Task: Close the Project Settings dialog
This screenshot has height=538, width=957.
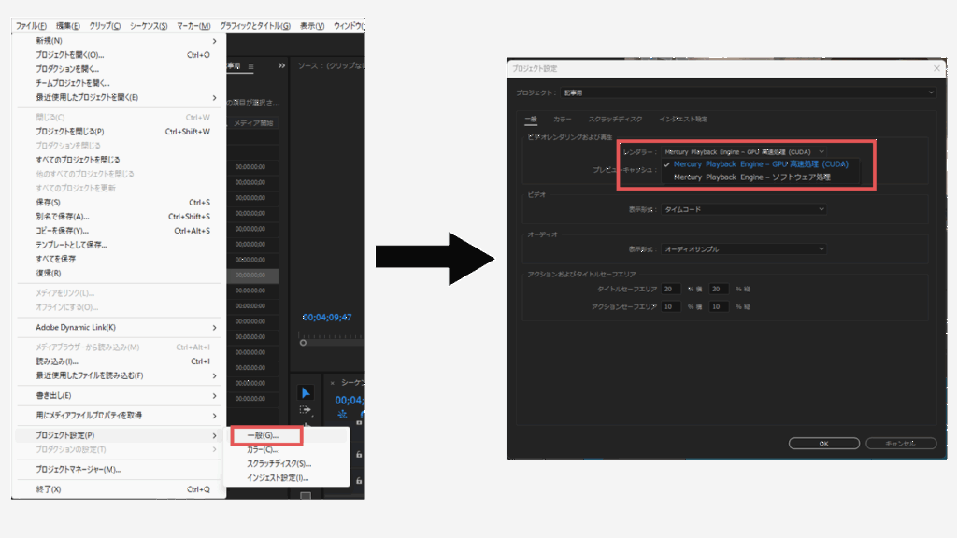Action: point(936,68)
